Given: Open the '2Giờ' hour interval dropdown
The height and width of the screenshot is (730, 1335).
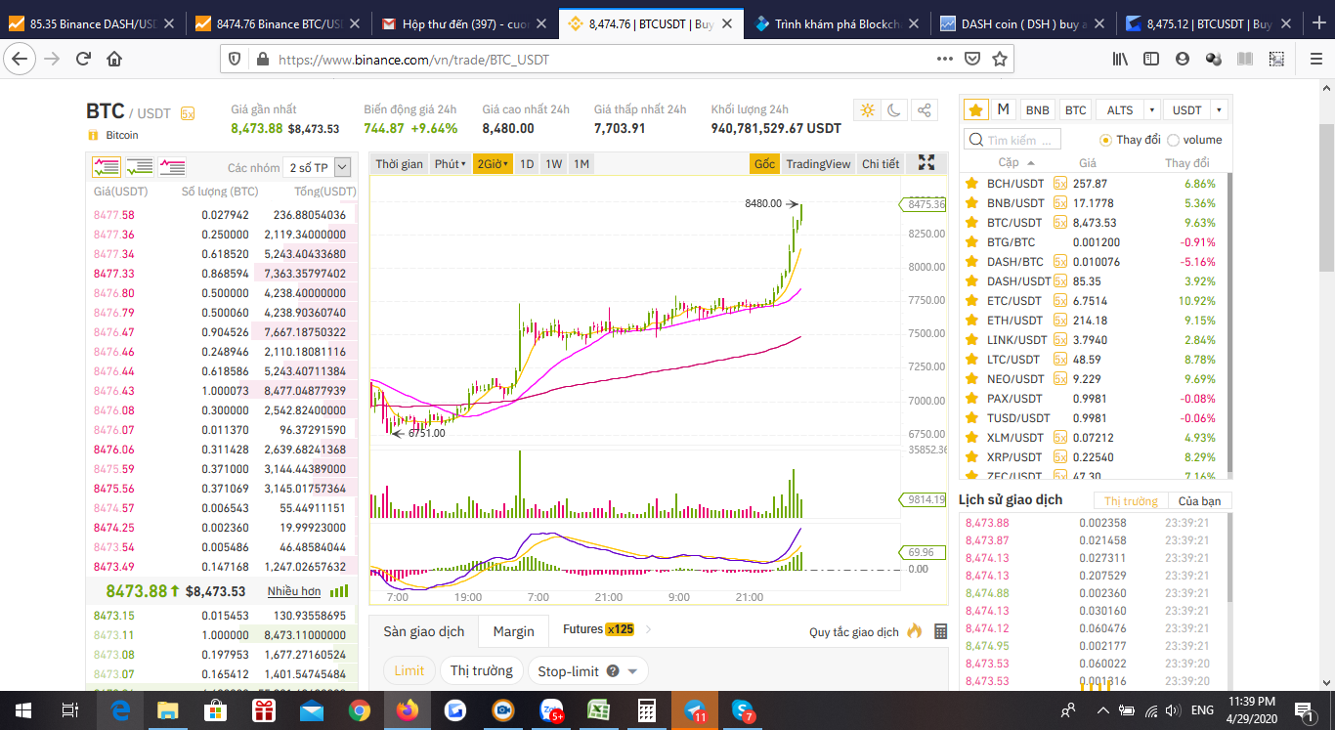Looking at the screenshot, I should [x=493, y=164].
